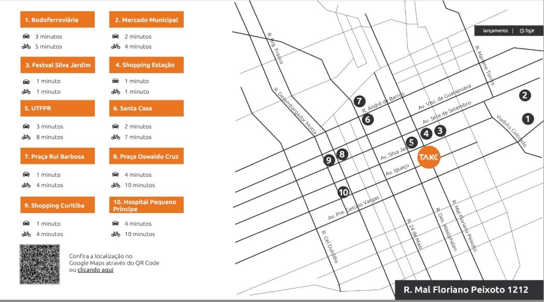Click map marker number 3
544x302 pixels.
tap(440, 131)
